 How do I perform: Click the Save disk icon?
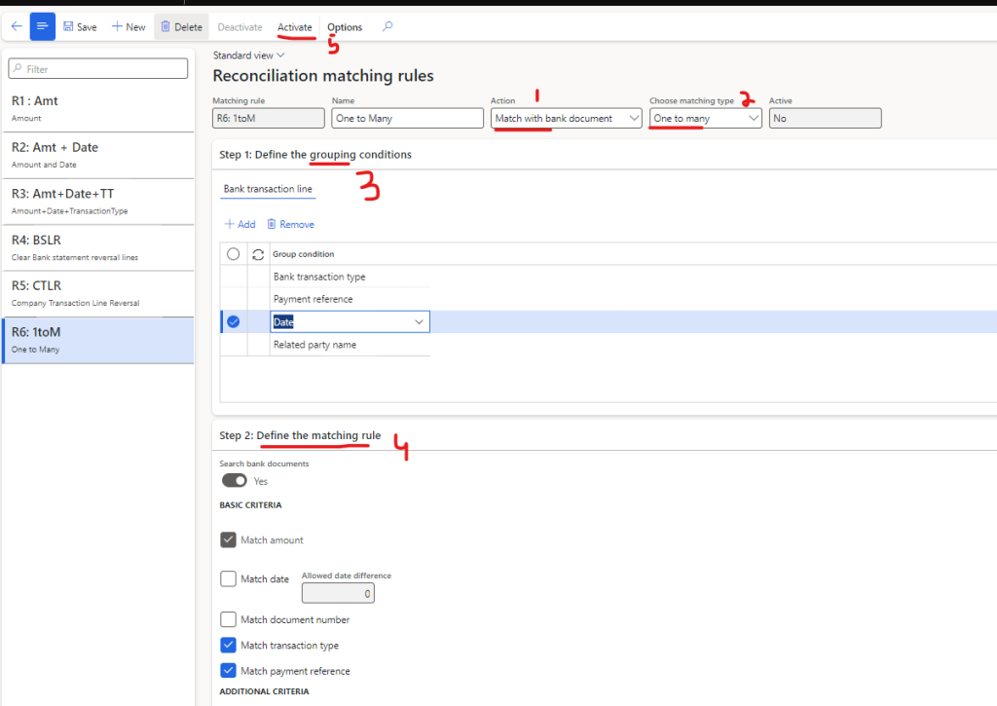coord(69,26)
